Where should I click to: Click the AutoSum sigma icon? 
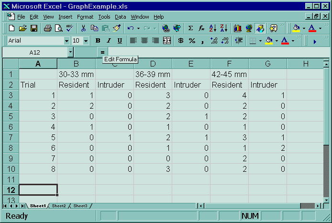(x=190, y=28)
